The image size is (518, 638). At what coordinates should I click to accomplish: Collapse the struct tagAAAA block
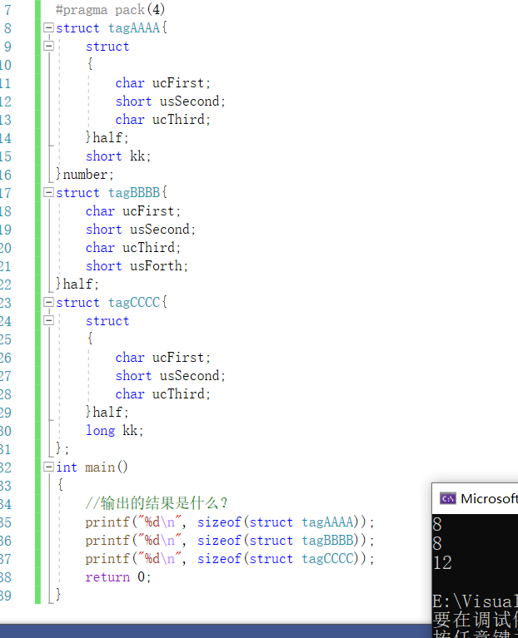click(x=48, y=27)
